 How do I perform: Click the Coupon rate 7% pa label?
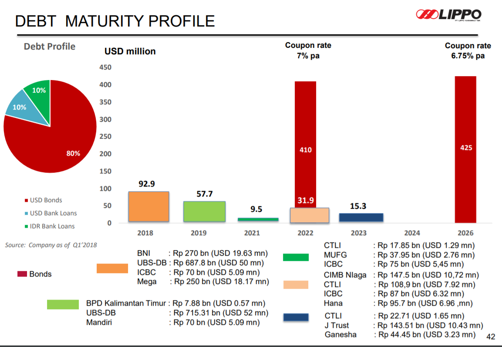point(308,50)
